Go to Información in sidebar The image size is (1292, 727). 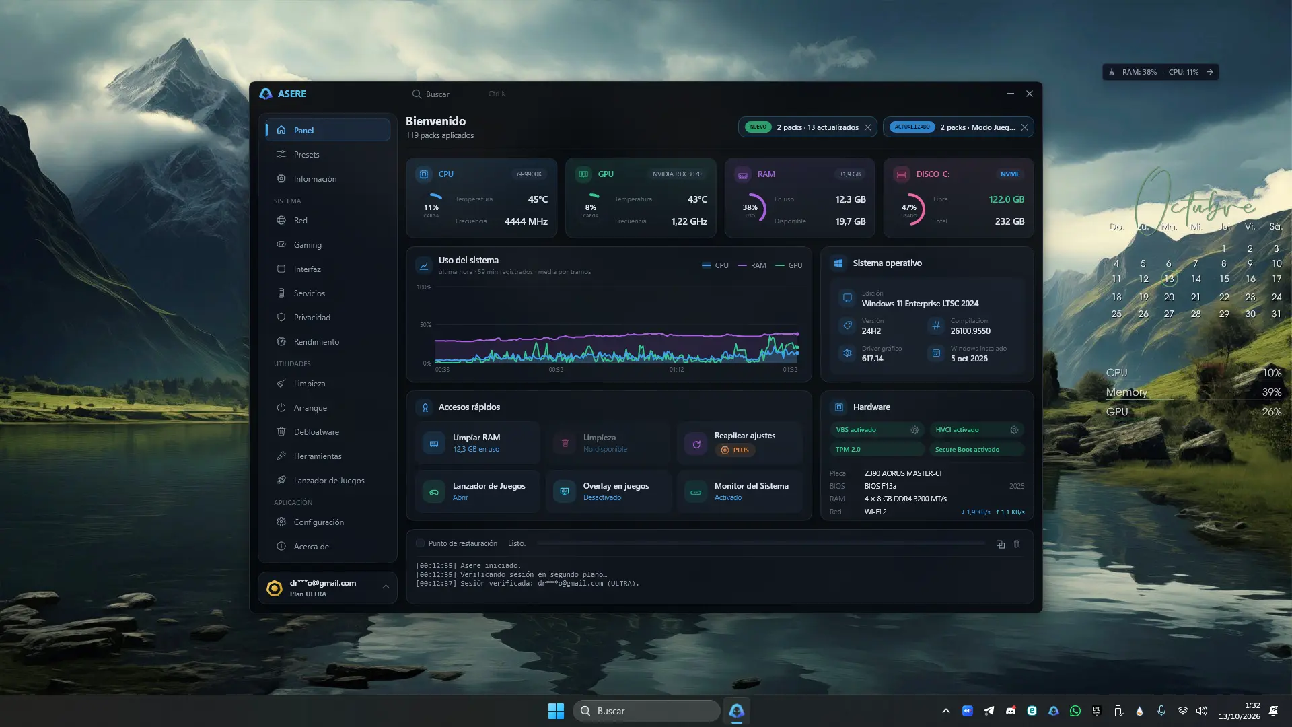coord(327,178)
